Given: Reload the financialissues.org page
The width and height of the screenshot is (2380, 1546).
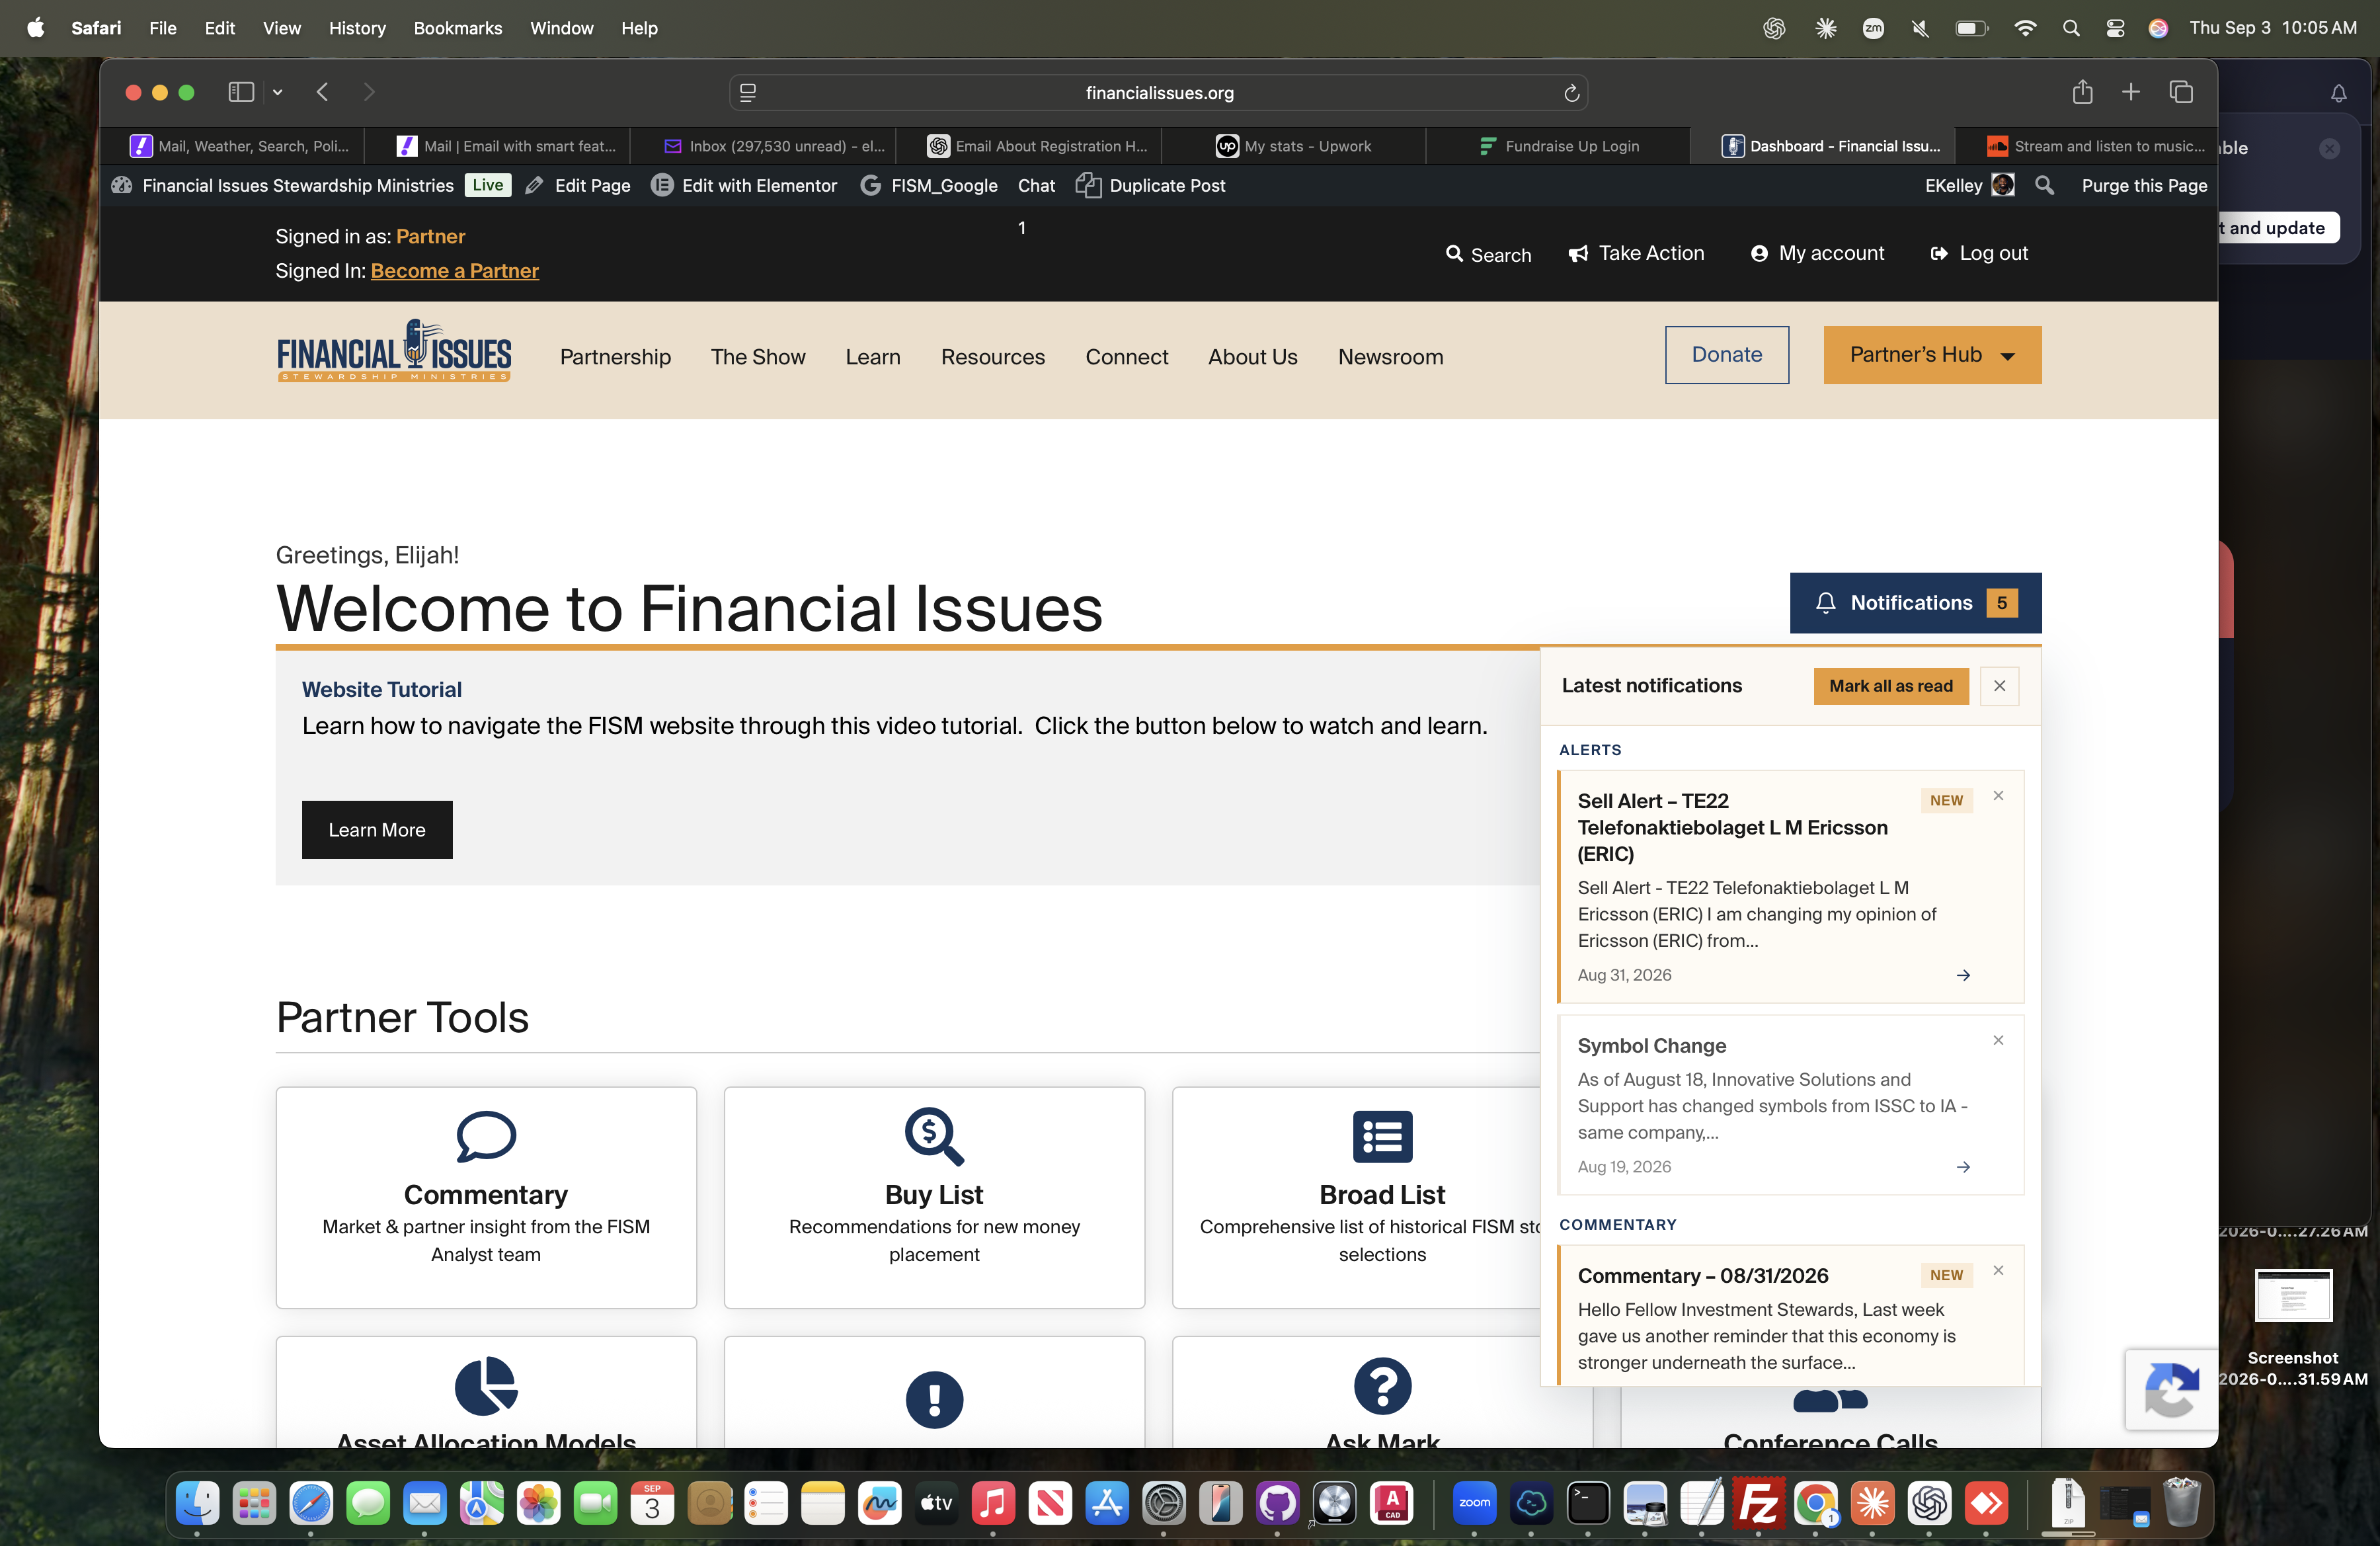Looking at the screenshot, I should (x=1571, y=92).
